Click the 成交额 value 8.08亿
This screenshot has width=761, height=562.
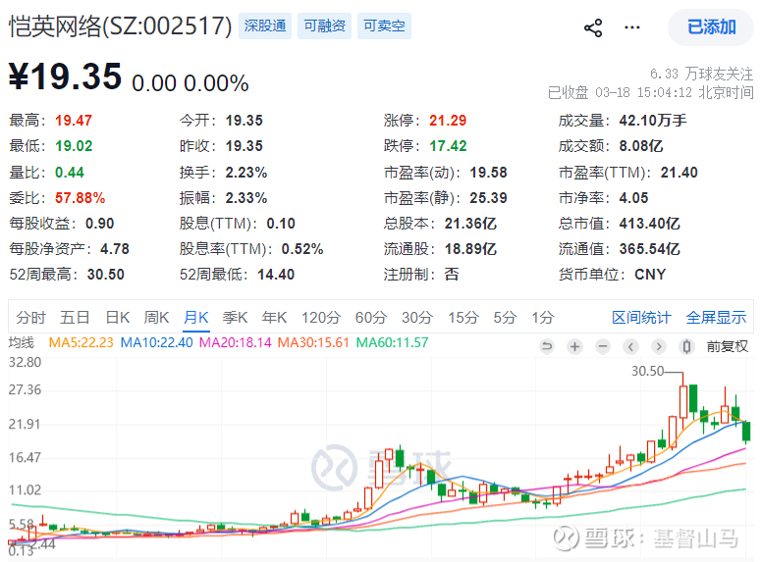pos(640,146)
